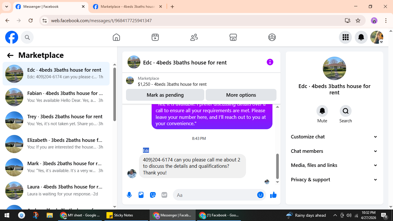This screenshot has height=221, width=393.
Task: Open the account profile picture menu
Action: (x=377, y=37)
